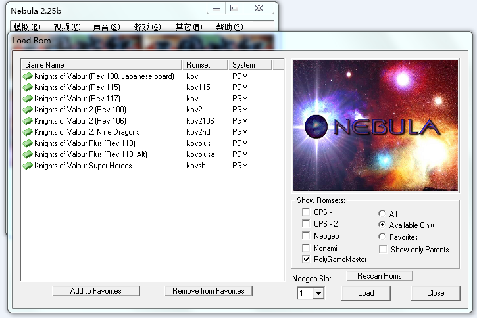The image size is (477, 318).
Task: Click ROM icon beside Knights of Valour 2 (Rev 100)
Action: click(x=28, y=110)
